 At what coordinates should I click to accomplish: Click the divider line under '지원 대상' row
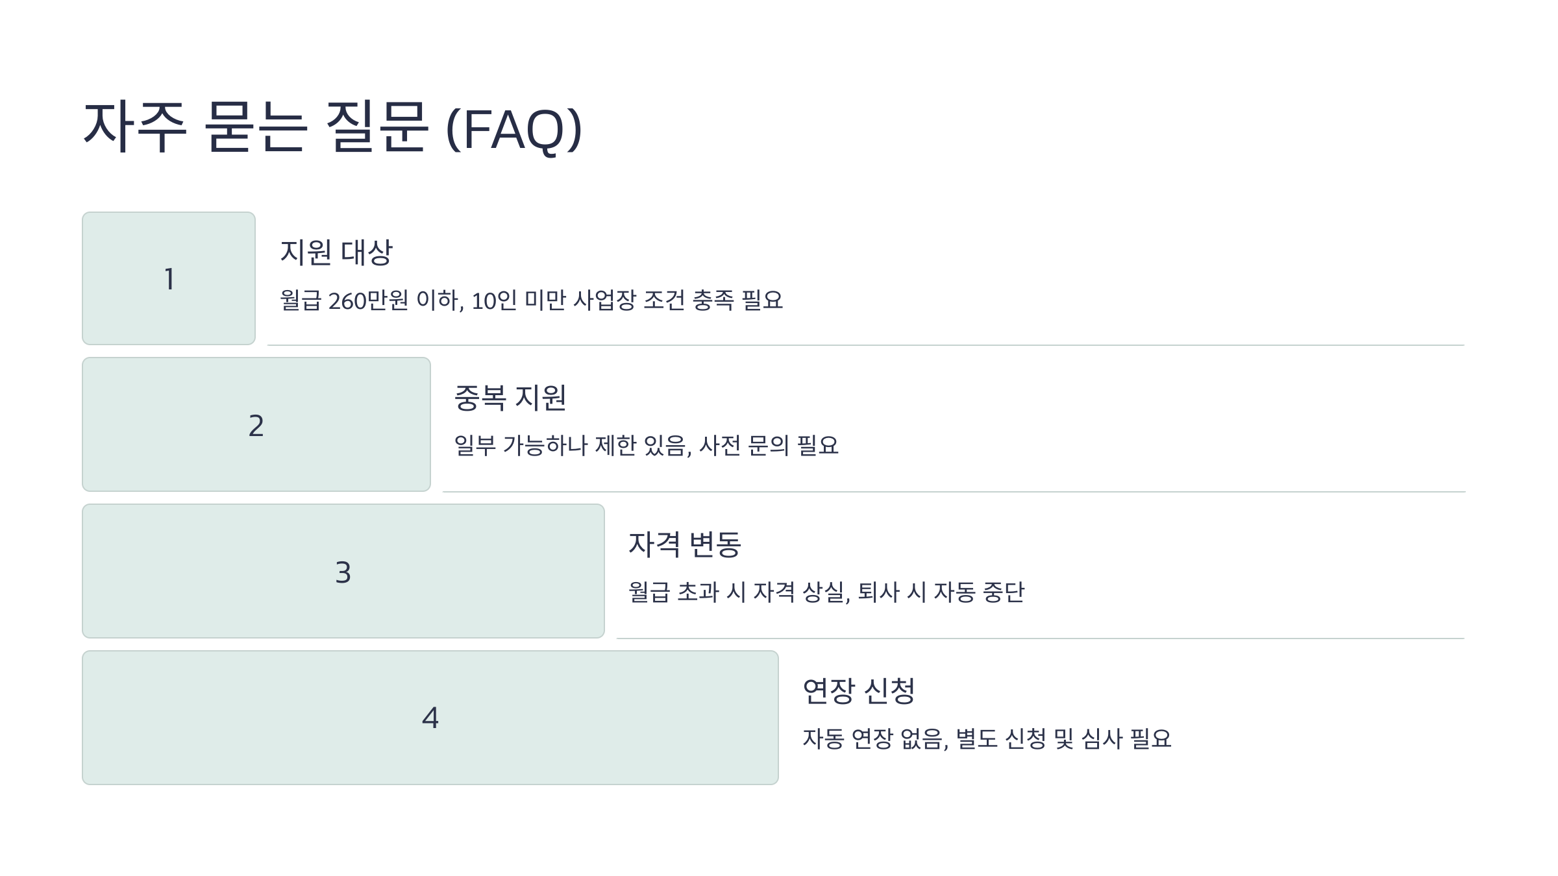point(866,345)
